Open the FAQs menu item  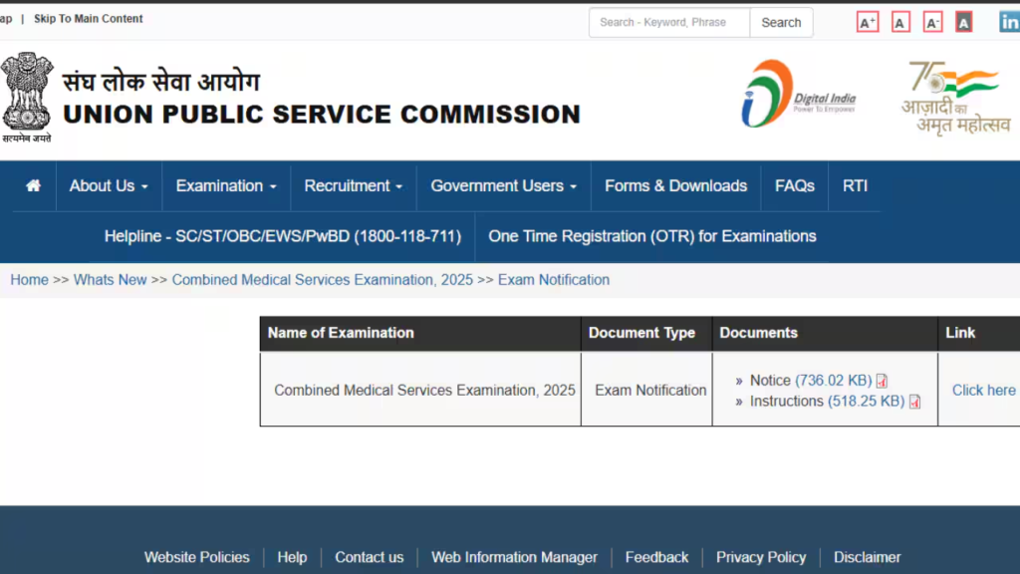pyautogui.click(x=794, y=186)
